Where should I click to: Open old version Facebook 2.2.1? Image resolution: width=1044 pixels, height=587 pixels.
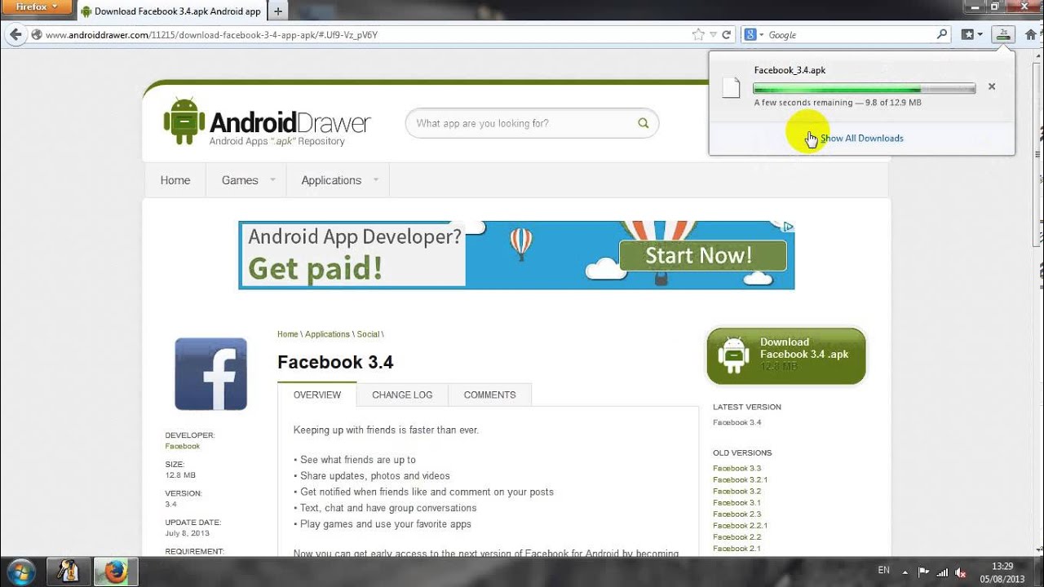point(740,525)
